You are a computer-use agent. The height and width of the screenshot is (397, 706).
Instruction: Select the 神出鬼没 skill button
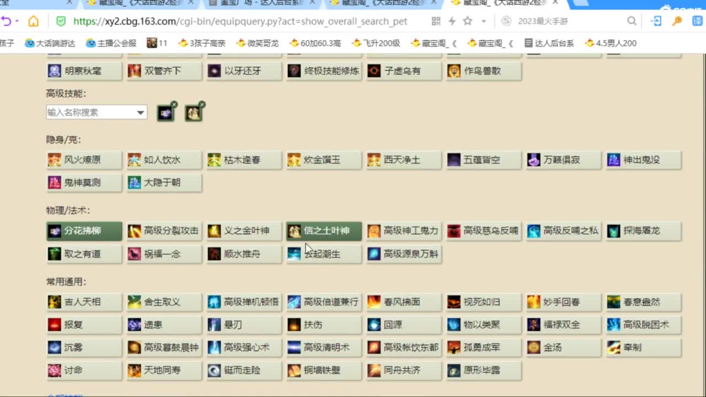tap(644, 160)
